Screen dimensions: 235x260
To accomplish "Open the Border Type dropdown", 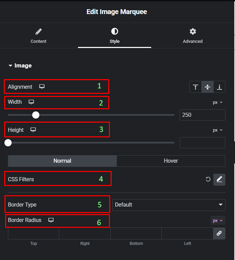I will [x=169, y=205].
